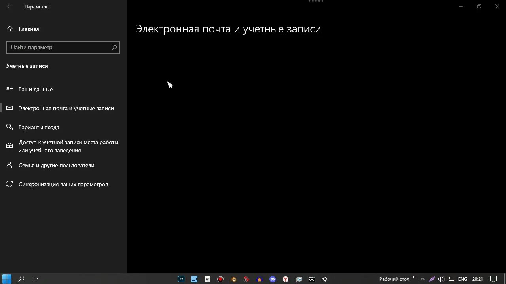Close the Параметры window

(497, 6)
